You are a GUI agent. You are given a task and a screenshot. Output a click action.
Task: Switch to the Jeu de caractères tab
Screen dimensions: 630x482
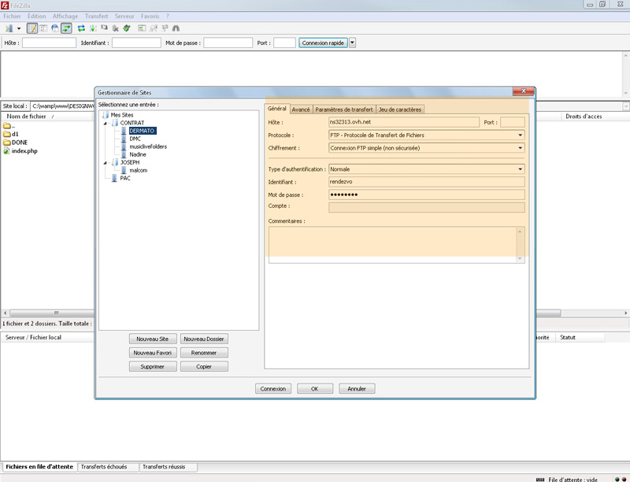click(x=400, y=109)
